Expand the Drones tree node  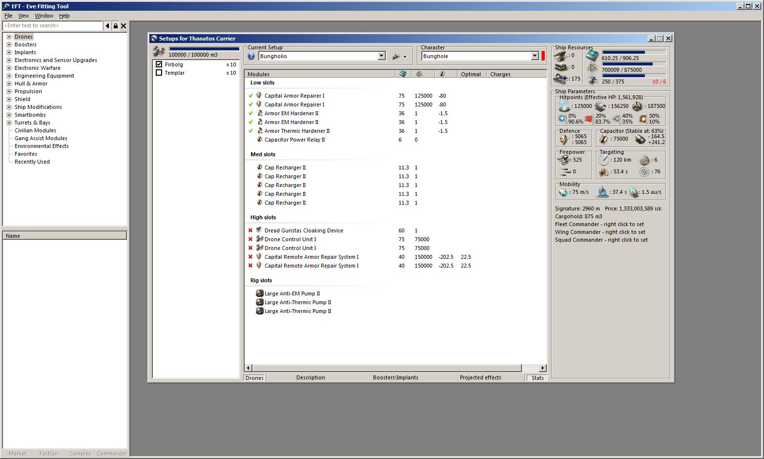[x=9, y=37]
